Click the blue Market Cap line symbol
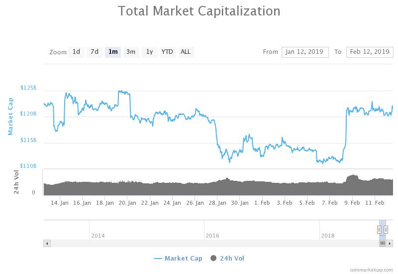This screenshot has height=274, width=398. pos(158,258)
